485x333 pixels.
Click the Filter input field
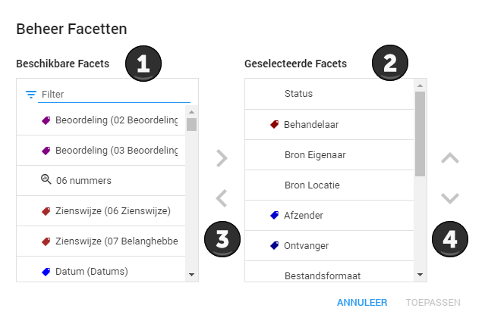click(x=114, y=95)
